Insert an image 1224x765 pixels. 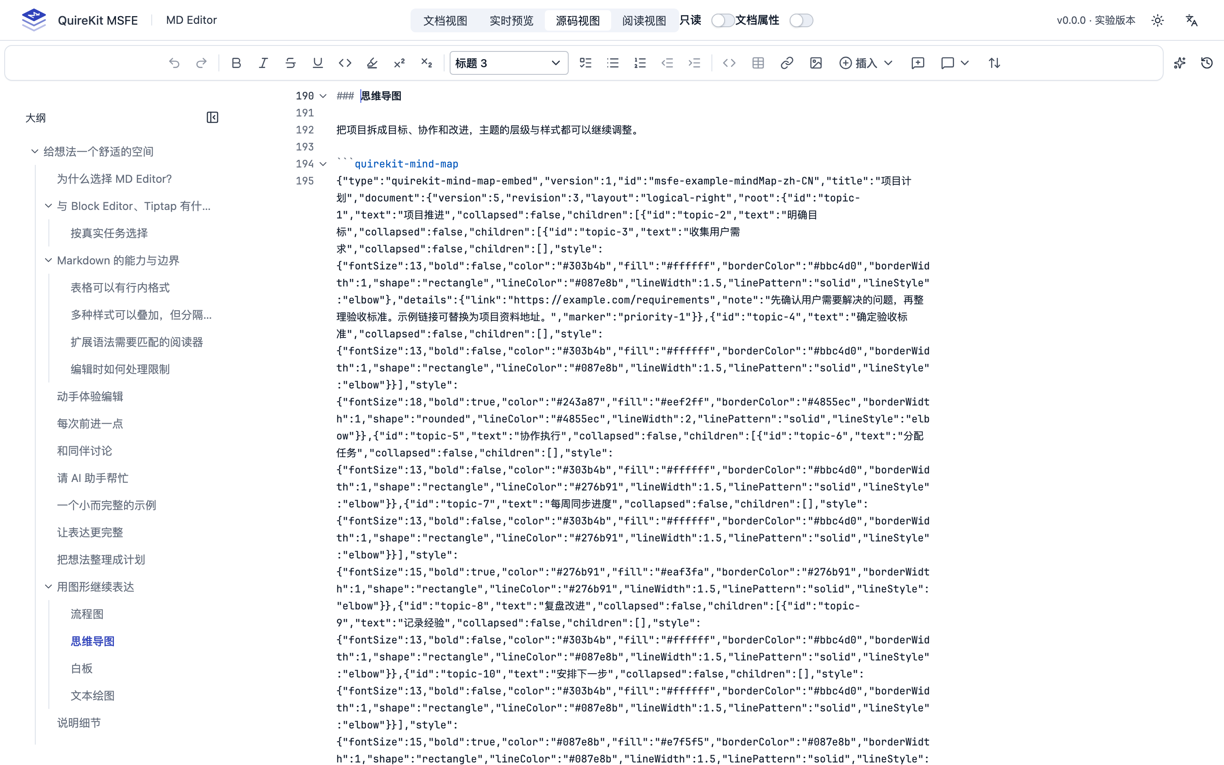816,63
